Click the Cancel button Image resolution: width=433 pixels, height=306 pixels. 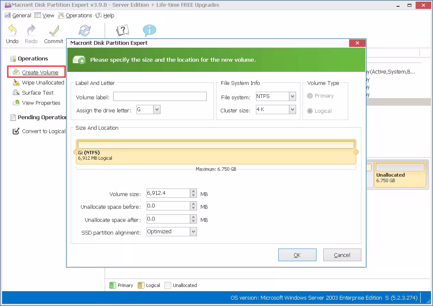coord(342,255)
